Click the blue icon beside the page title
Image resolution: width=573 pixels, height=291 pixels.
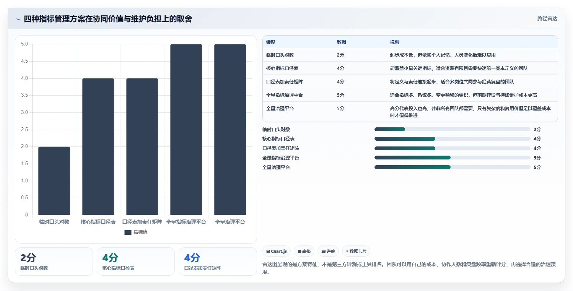click(18, 19)
